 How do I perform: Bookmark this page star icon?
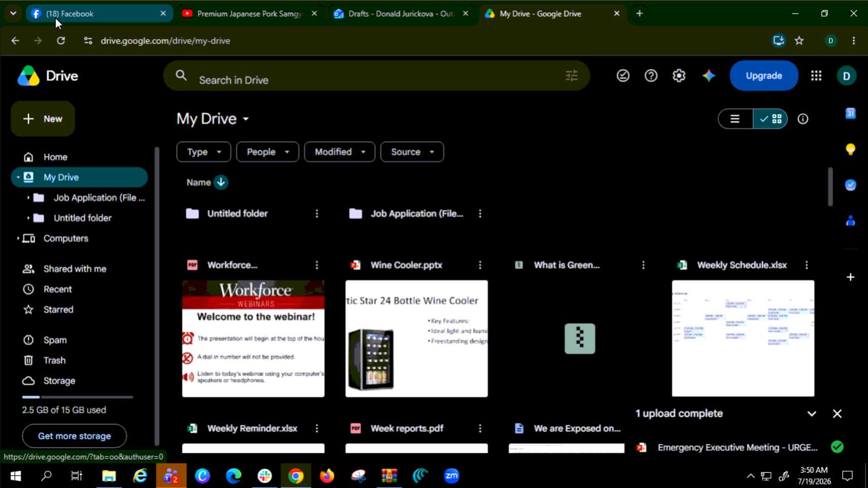click(x=799, y=41)
